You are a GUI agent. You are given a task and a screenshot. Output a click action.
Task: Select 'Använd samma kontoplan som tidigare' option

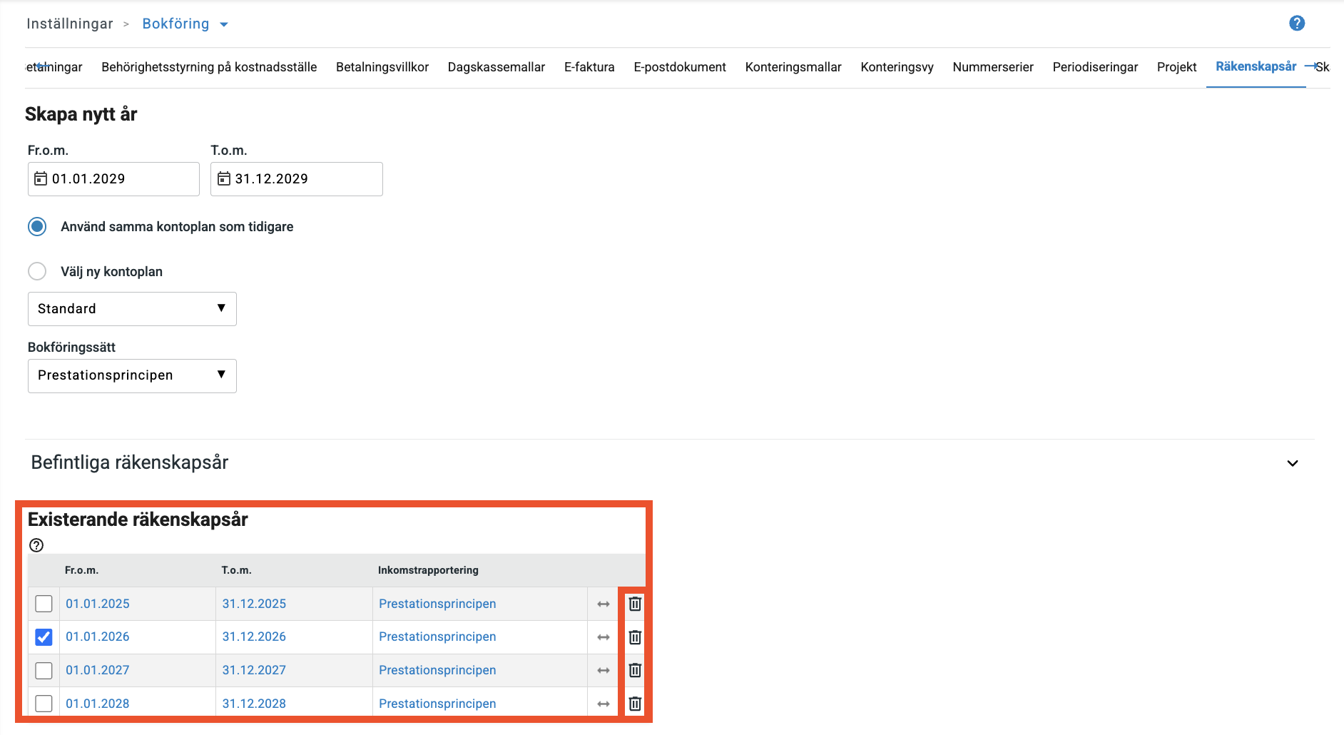pyautogui.click(x=37, y=227)
